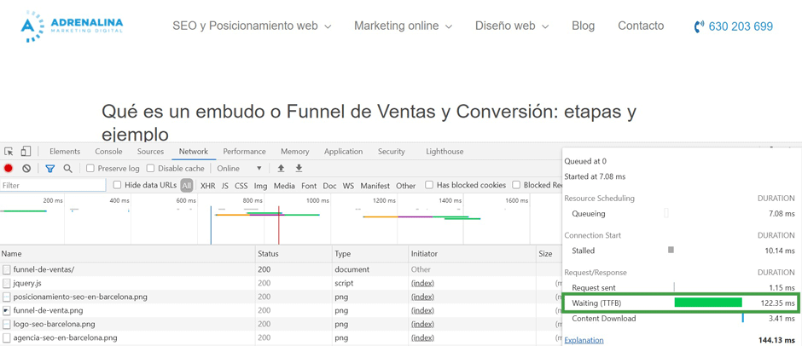Image resolution: width=802 pixels, height=346 pixels.
Task: Open the (index) initiator of logo-seo-barcelona.png
Action: pos(422,324)
